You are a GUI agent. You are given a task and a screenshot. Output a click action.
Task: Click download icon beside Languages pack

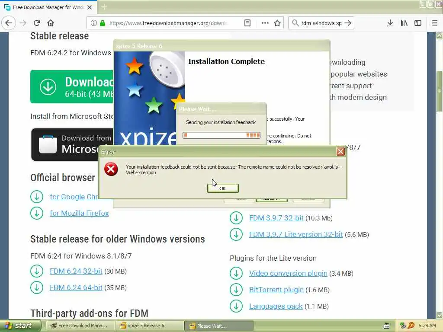236,306
